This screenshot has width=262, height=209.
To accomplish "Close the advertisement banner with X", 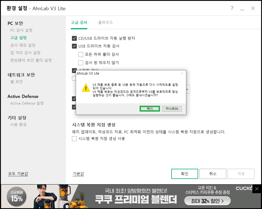I will (257, 189).
